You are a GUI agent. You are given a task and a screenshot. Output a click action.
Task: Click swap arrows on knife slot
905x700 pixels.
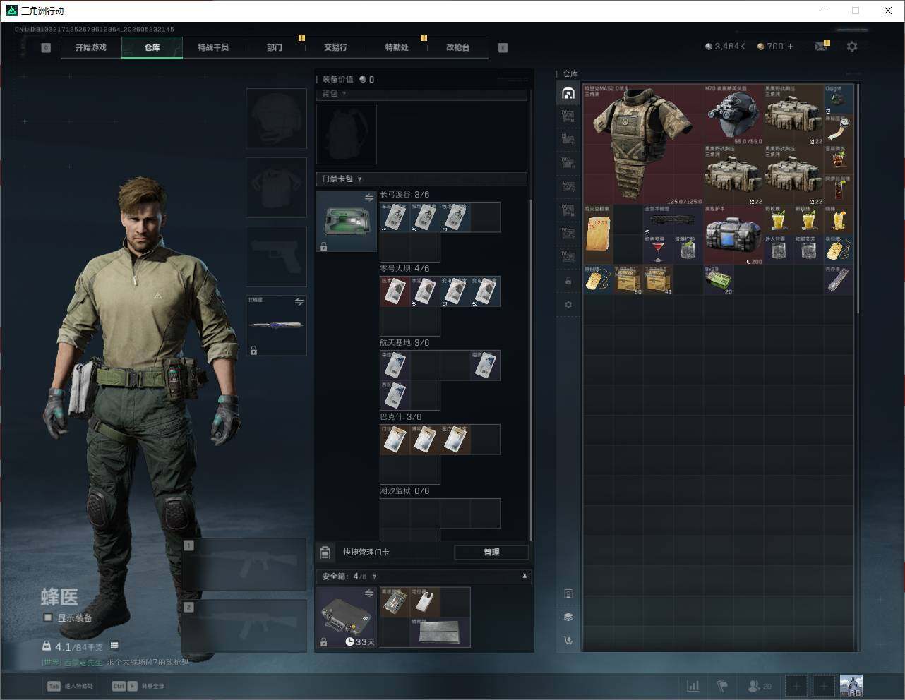click(x=299, y=302)
